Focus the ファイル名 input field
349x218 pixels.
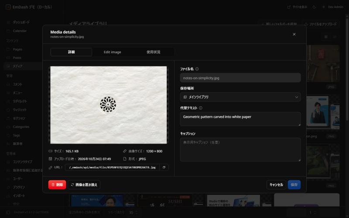[240, 78]
